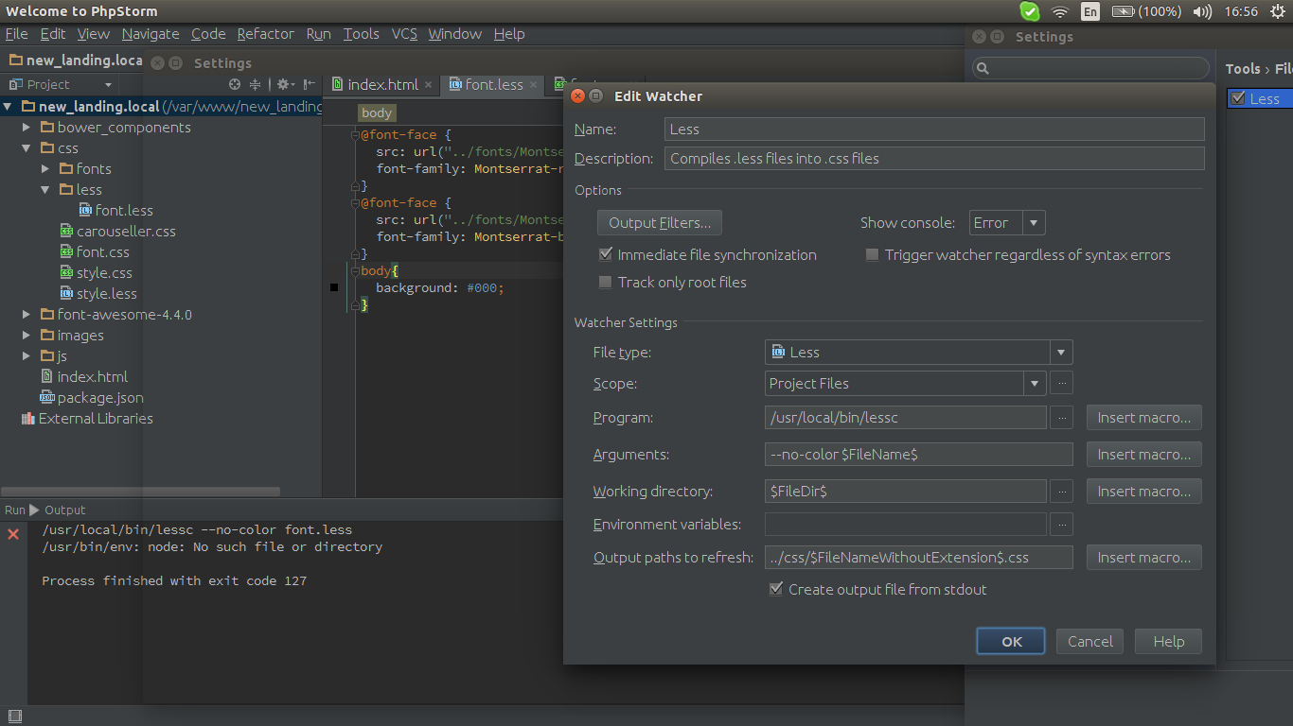Viewport: 1293px width, 726px height.
Task: Click the Output Filters button
Action: pyautogui.click(x=660, y=223)
